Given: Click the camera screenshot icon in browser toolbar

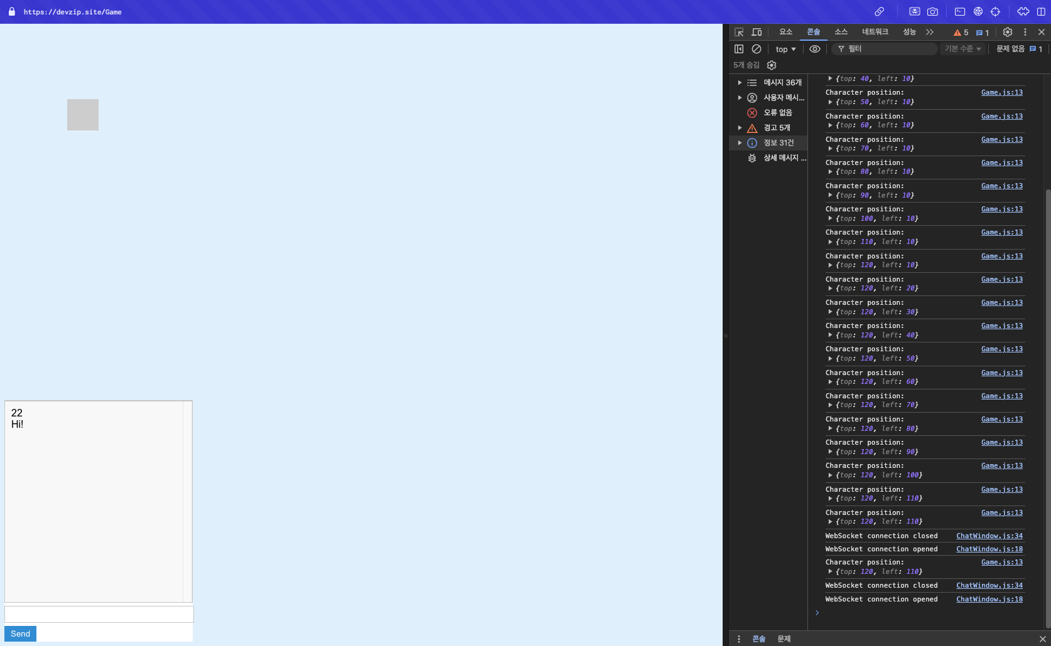Looking at the screenshot, I should coord(932,12).
